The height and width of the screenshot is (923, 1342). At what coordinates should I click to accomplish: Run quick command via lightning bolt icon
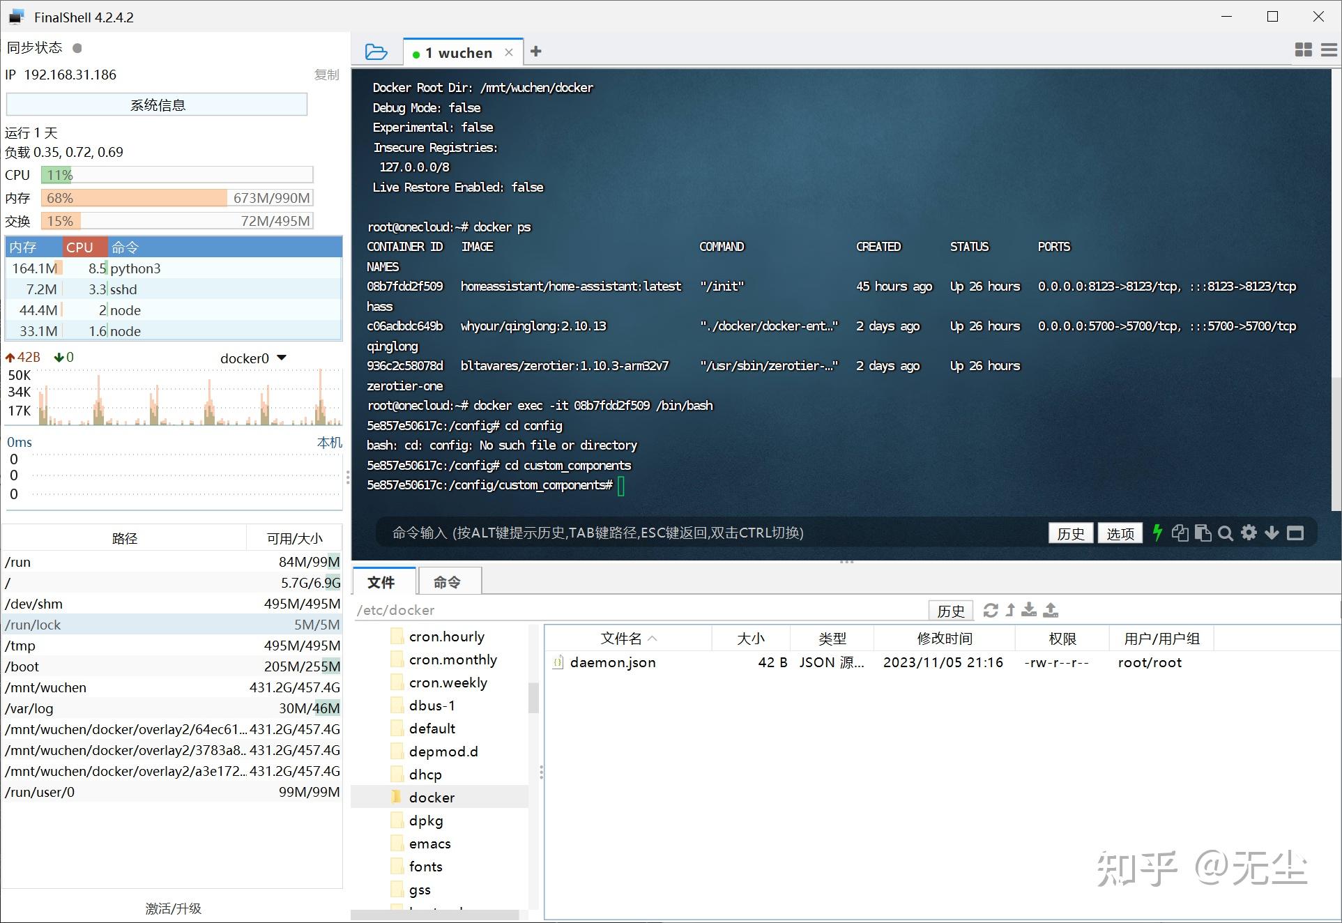(1157, 533)
